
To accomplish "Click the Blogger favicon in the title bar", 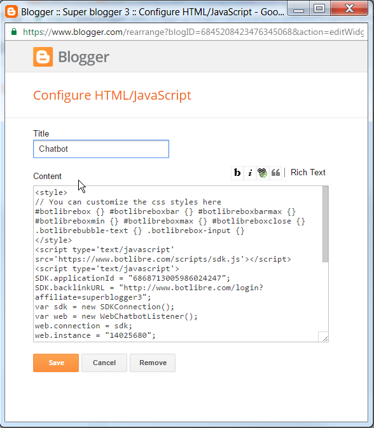I will pyautogui.click(x=11, y=11).
